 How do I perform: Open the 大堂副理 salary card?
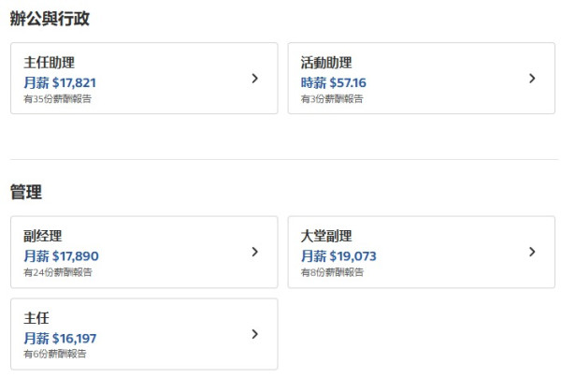tap(422, 252)
